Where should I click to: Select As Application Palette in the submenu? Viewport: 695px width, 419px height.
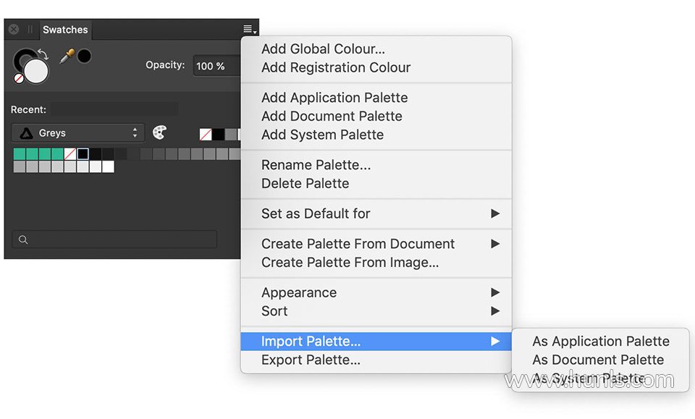click(600, 341)
